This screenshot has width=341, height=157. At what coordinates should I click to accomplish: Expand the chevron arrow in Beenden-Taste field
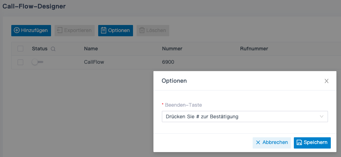(321, 117)
